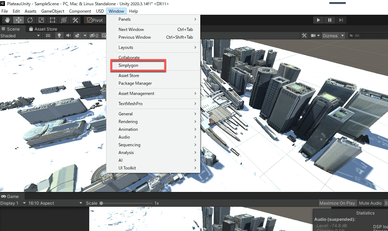Image resolution: width=388 pixels, height=231 pixels.
Task: Click the Maximize On Play button
Action: 337,203
